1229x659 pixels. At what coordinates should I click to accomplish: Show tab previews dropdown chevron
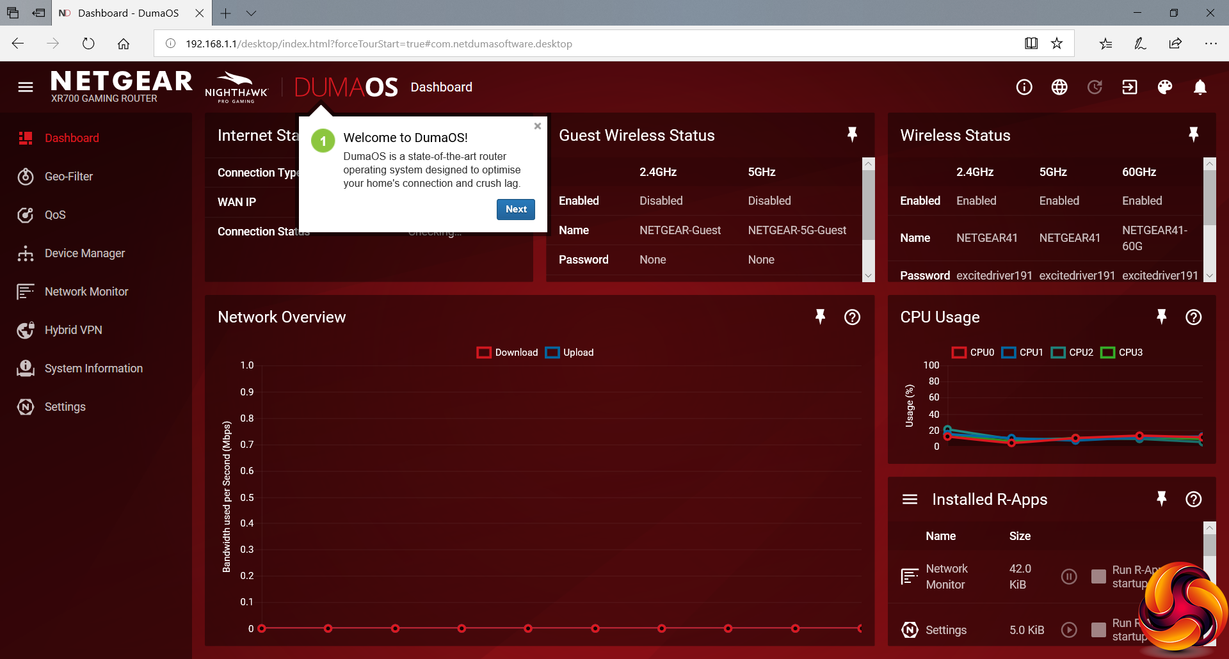pos(251,13)
